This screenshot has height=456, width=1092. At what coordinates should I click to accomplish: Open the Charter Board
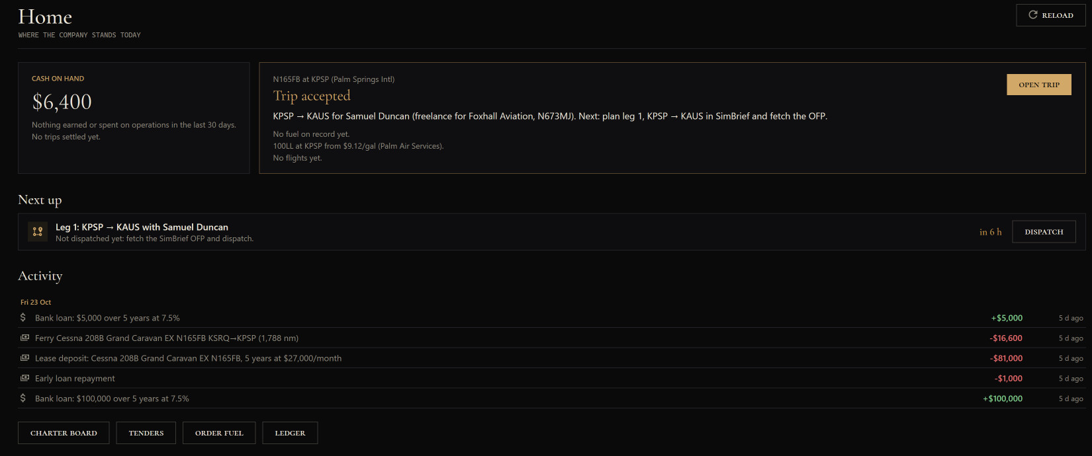point(64,433)
